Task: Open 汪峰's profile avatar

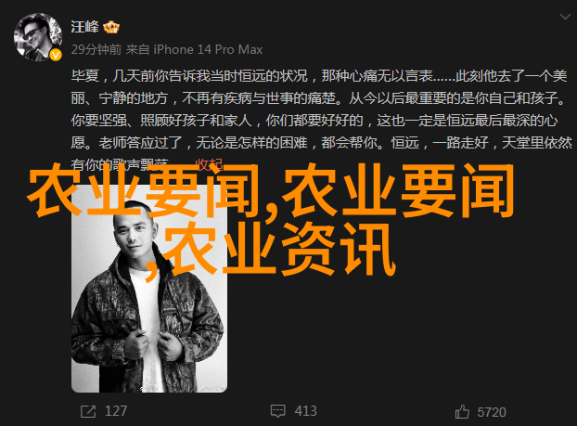Action: 38,37
